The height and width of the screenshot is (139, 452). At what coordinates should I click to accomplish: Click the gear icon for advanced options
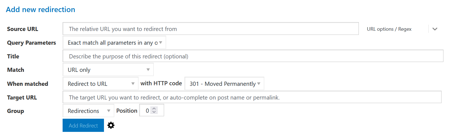pyautogui.click(x=111, y=125)
